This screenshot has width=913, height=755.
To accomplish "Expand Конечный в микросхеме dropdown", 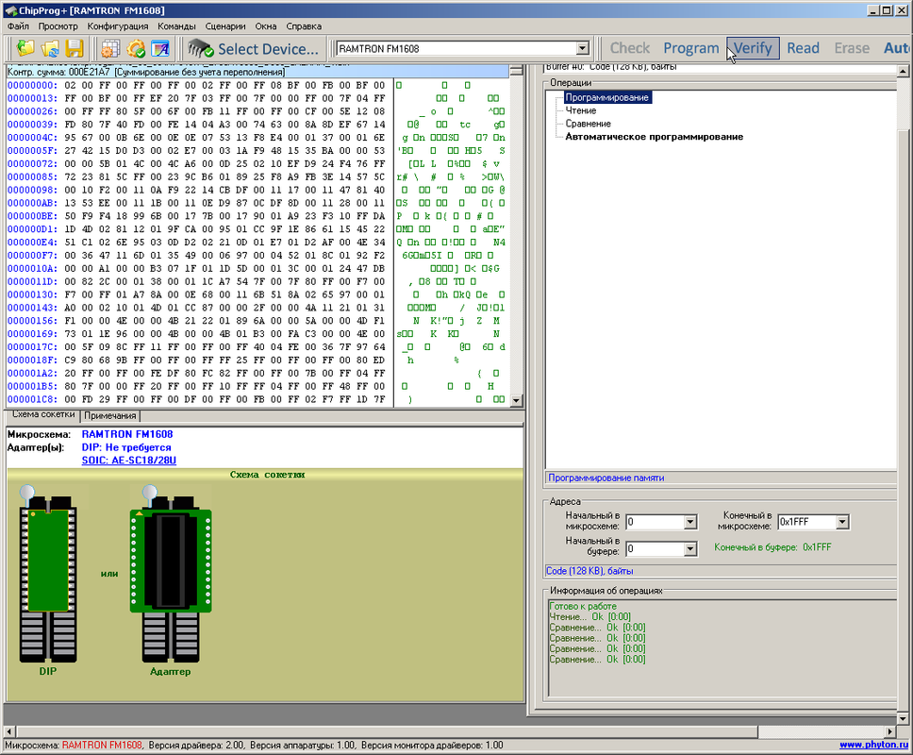I will point(842,521).
